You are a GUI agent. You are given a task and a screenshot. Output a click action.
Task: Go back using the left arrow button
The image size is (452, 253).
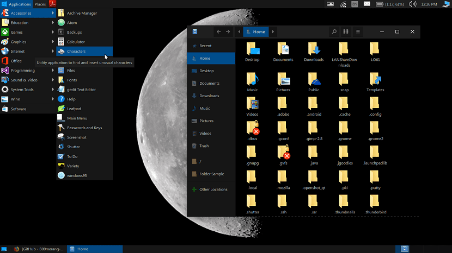[x=218, y=32]
